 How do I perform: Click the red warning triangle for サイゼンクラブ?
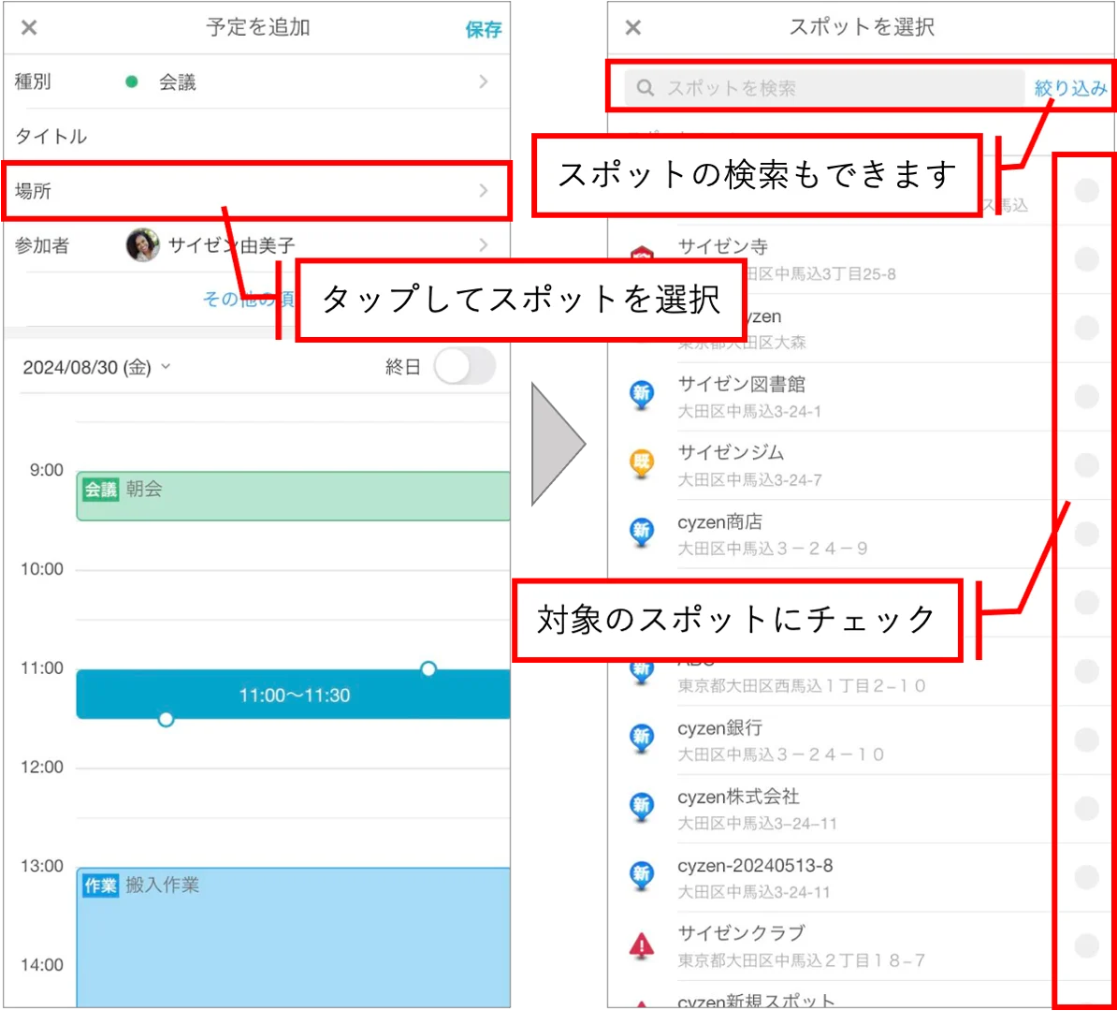pyautogui.click(x=642, y=945)
